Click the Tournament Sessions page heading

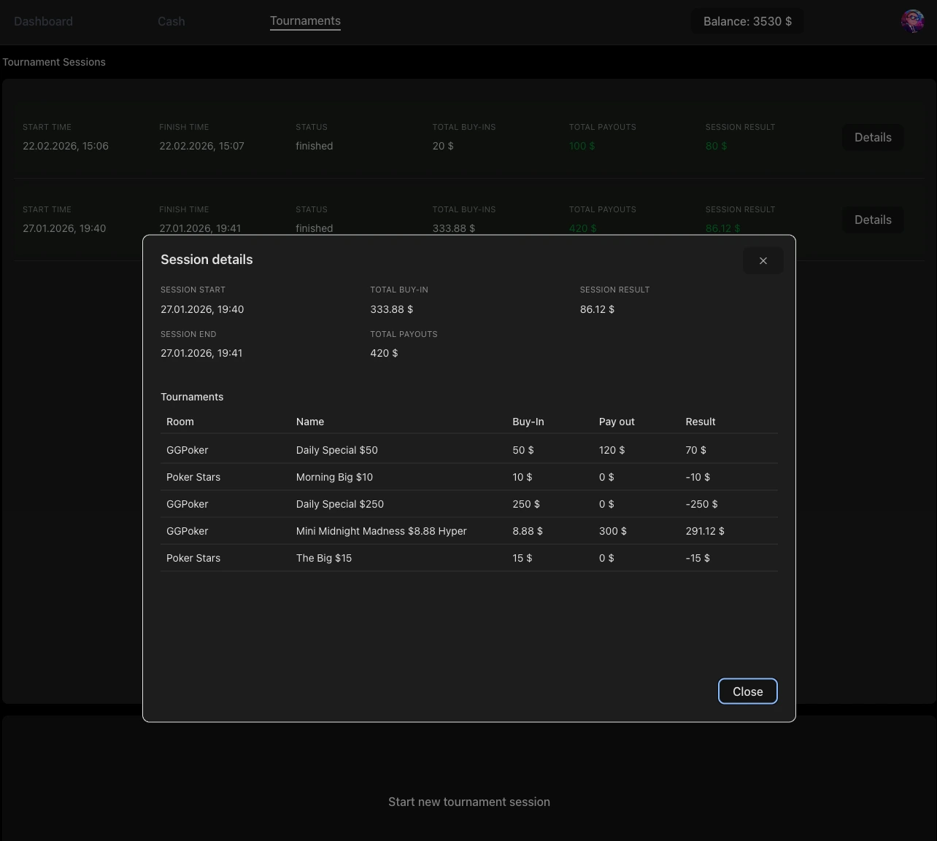click(54, 62)
